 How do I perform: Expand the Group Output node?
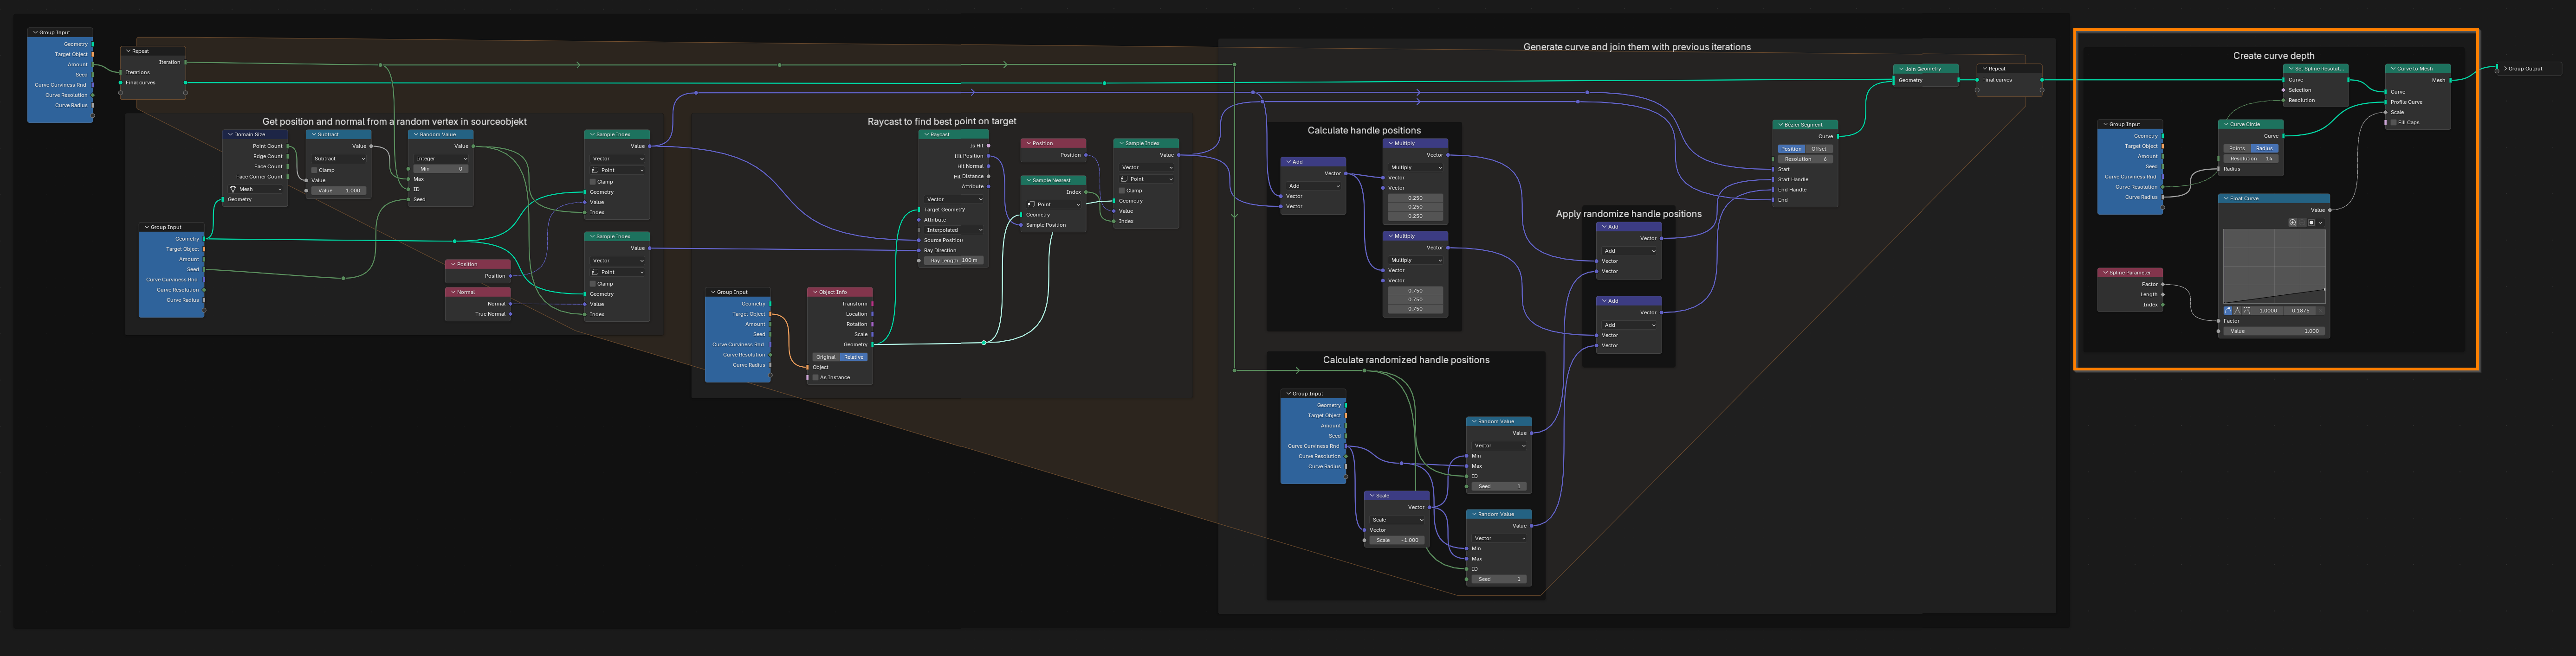2505,69
